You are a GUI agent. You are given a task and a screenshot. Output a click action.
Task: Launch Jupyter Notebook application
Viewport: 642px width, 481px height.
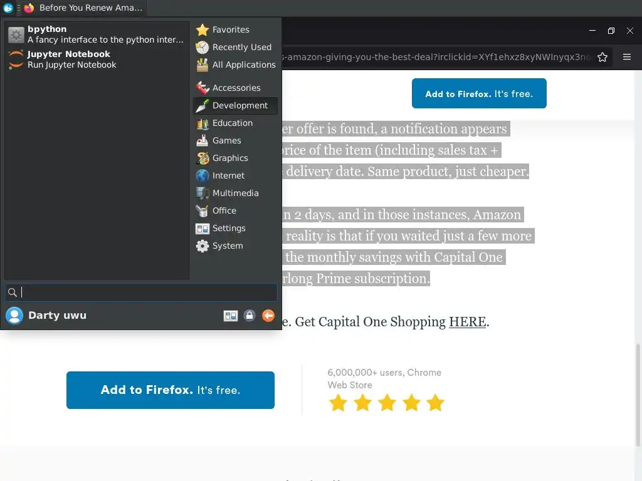(x=97, y=59)
